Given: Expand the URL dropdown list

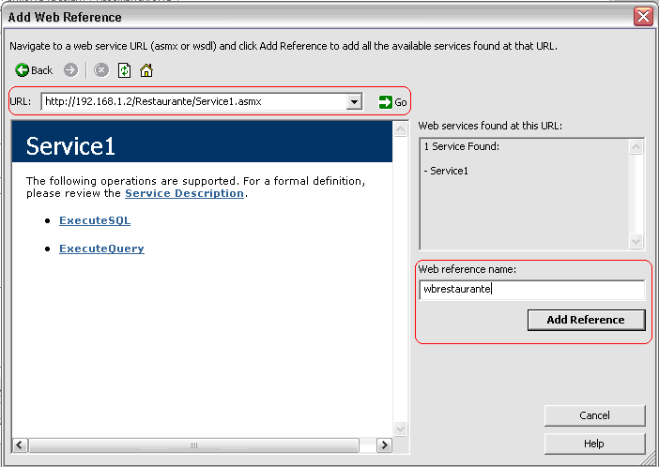Looking at the screenshot, I should (354, 102).
